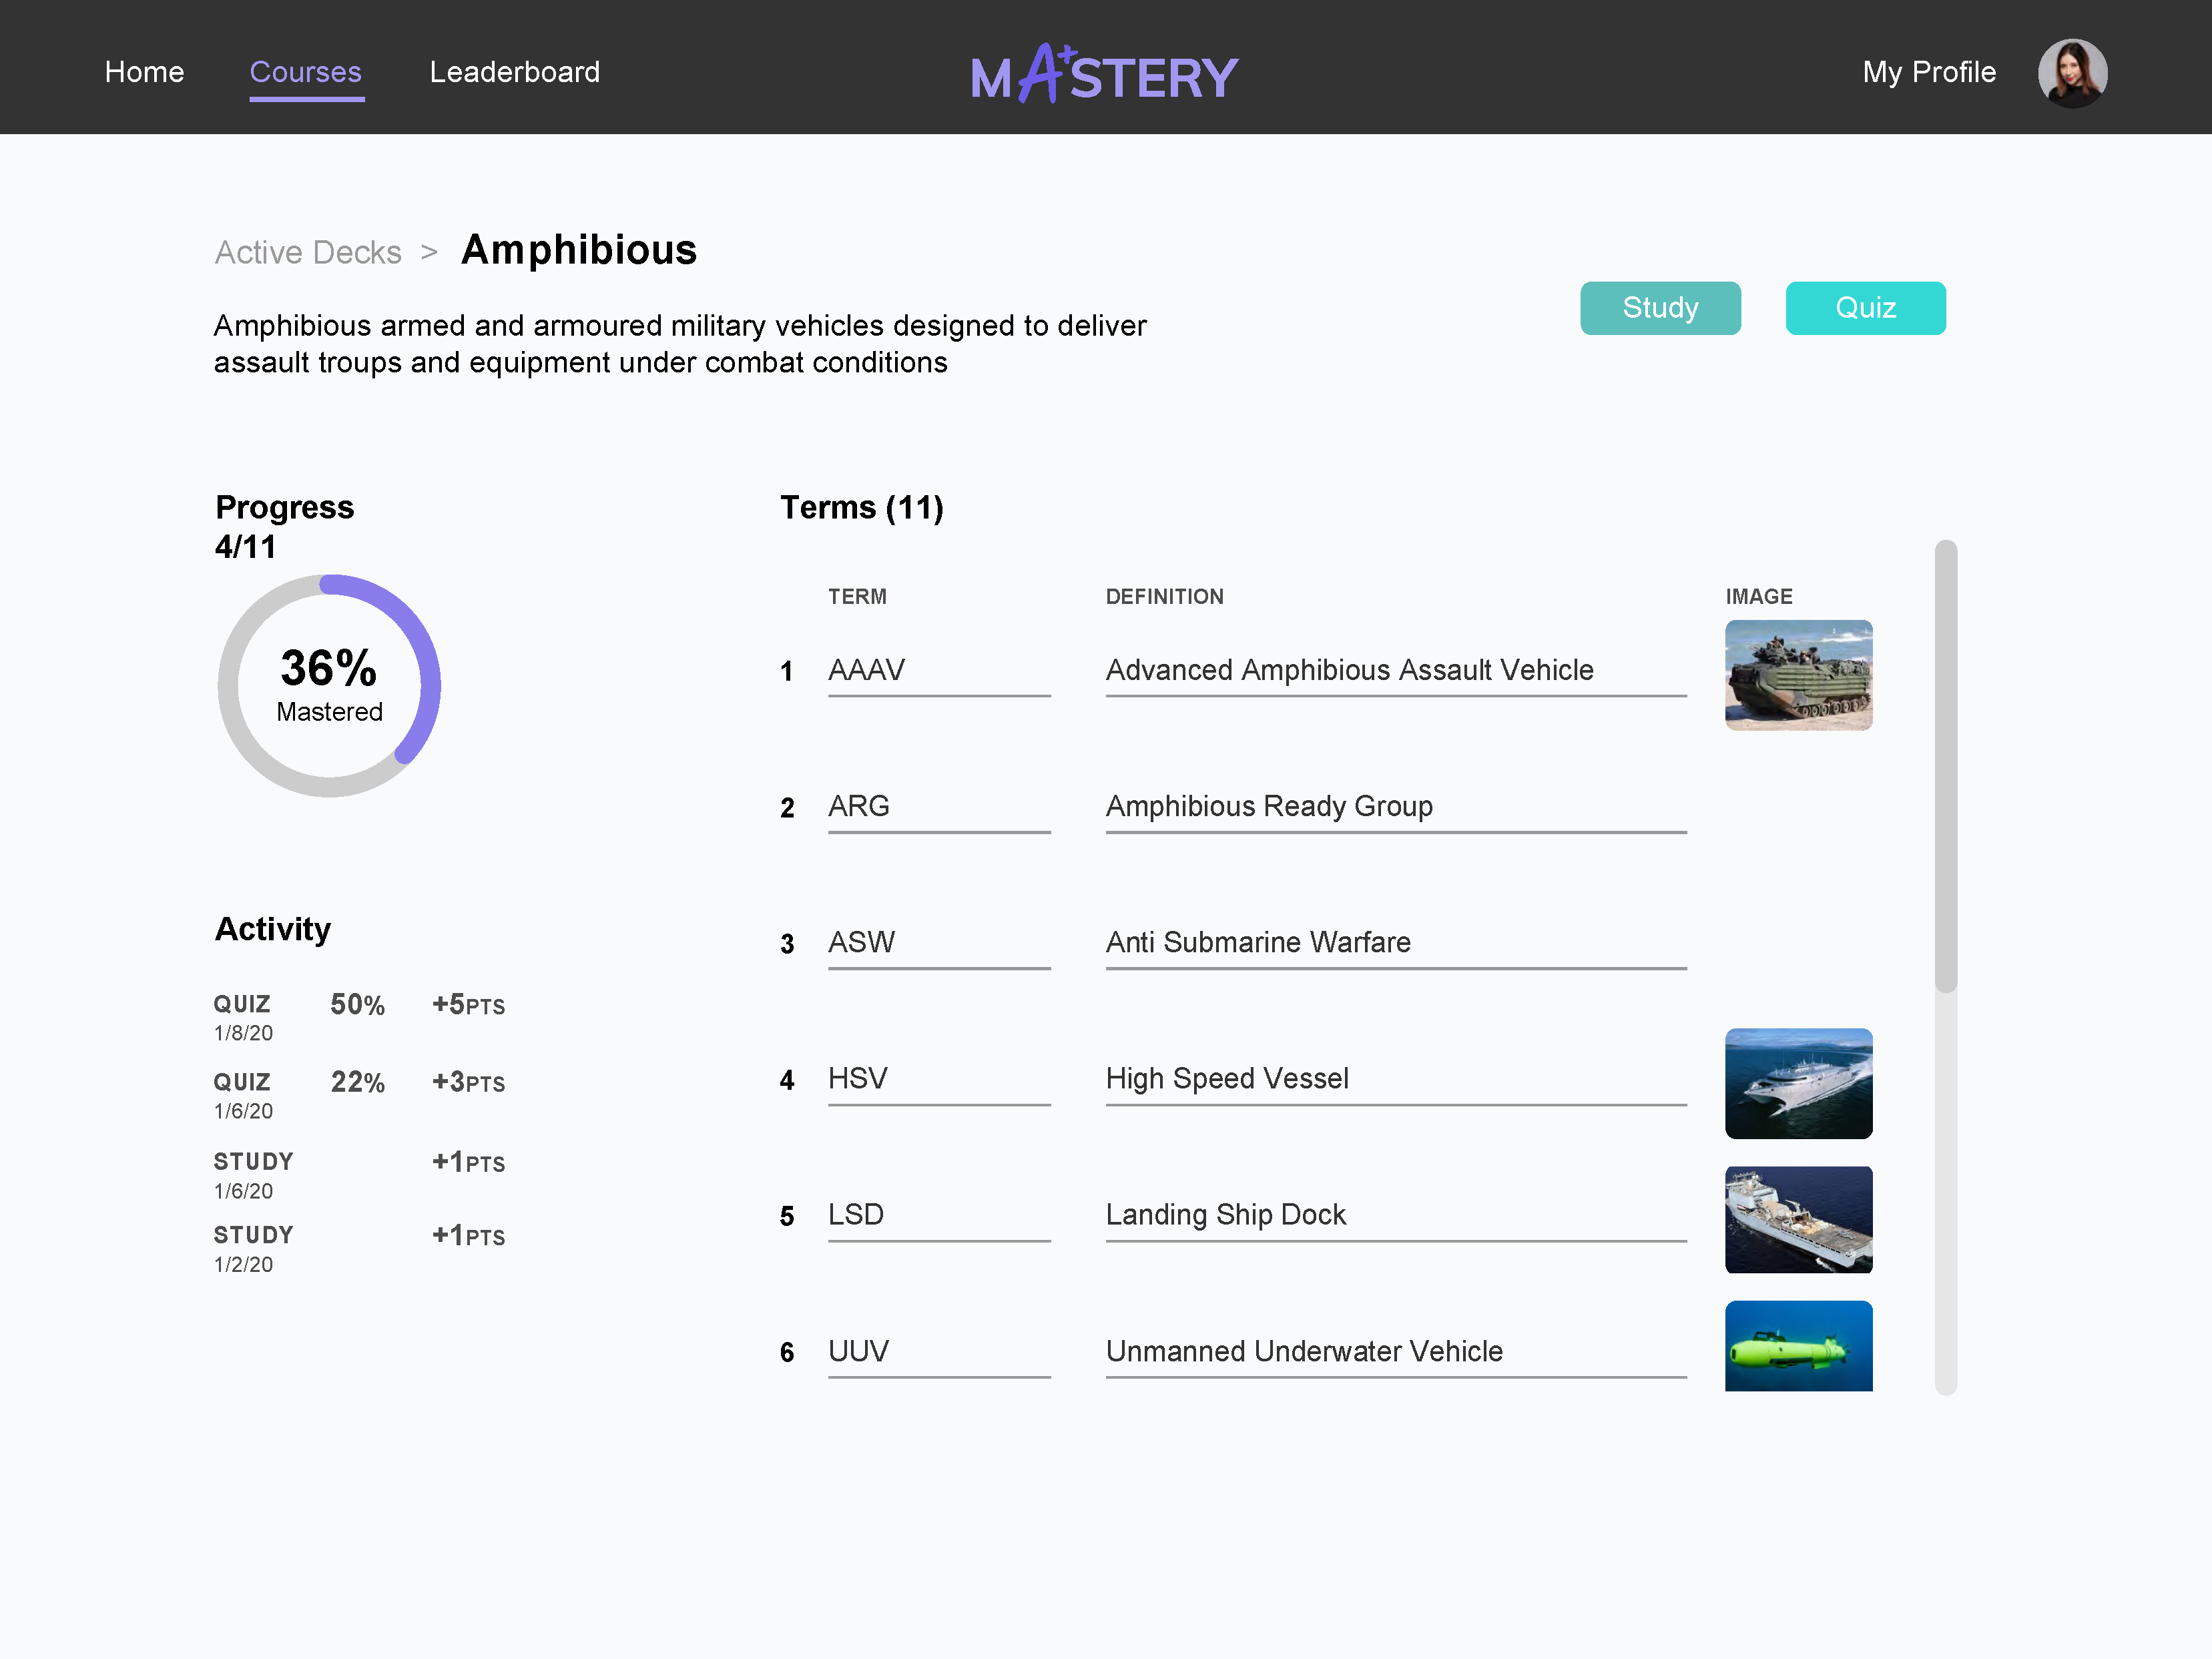Image resolution: width=2212 pixels, height=1659 pixels.
Task: Go back to Active Decks breadcrumb
Action: click(x=308, y=252)
